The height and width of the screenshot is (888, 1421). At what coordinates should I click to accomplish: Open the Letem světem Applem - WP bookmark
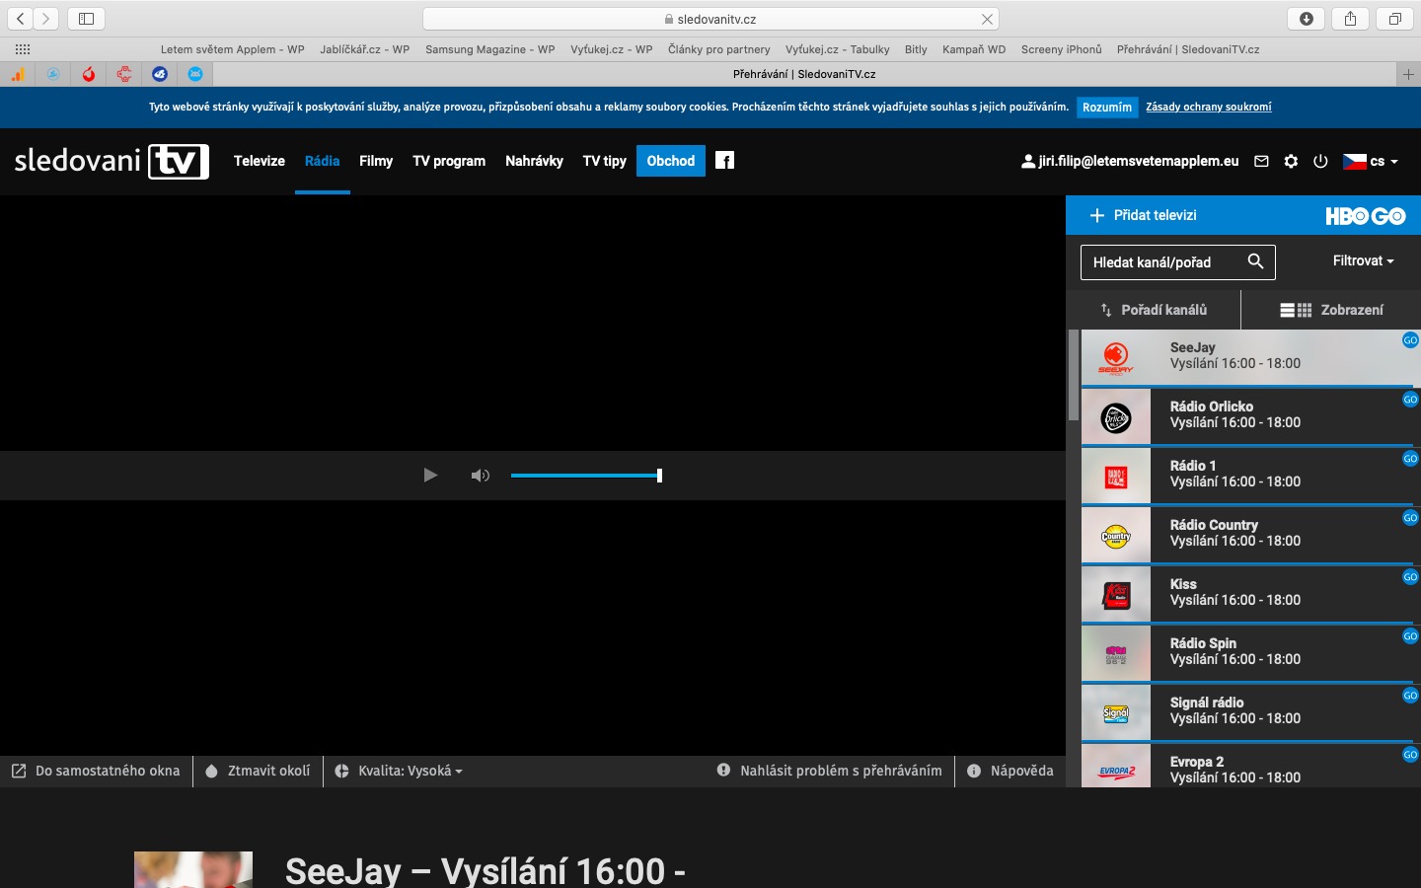233,49
